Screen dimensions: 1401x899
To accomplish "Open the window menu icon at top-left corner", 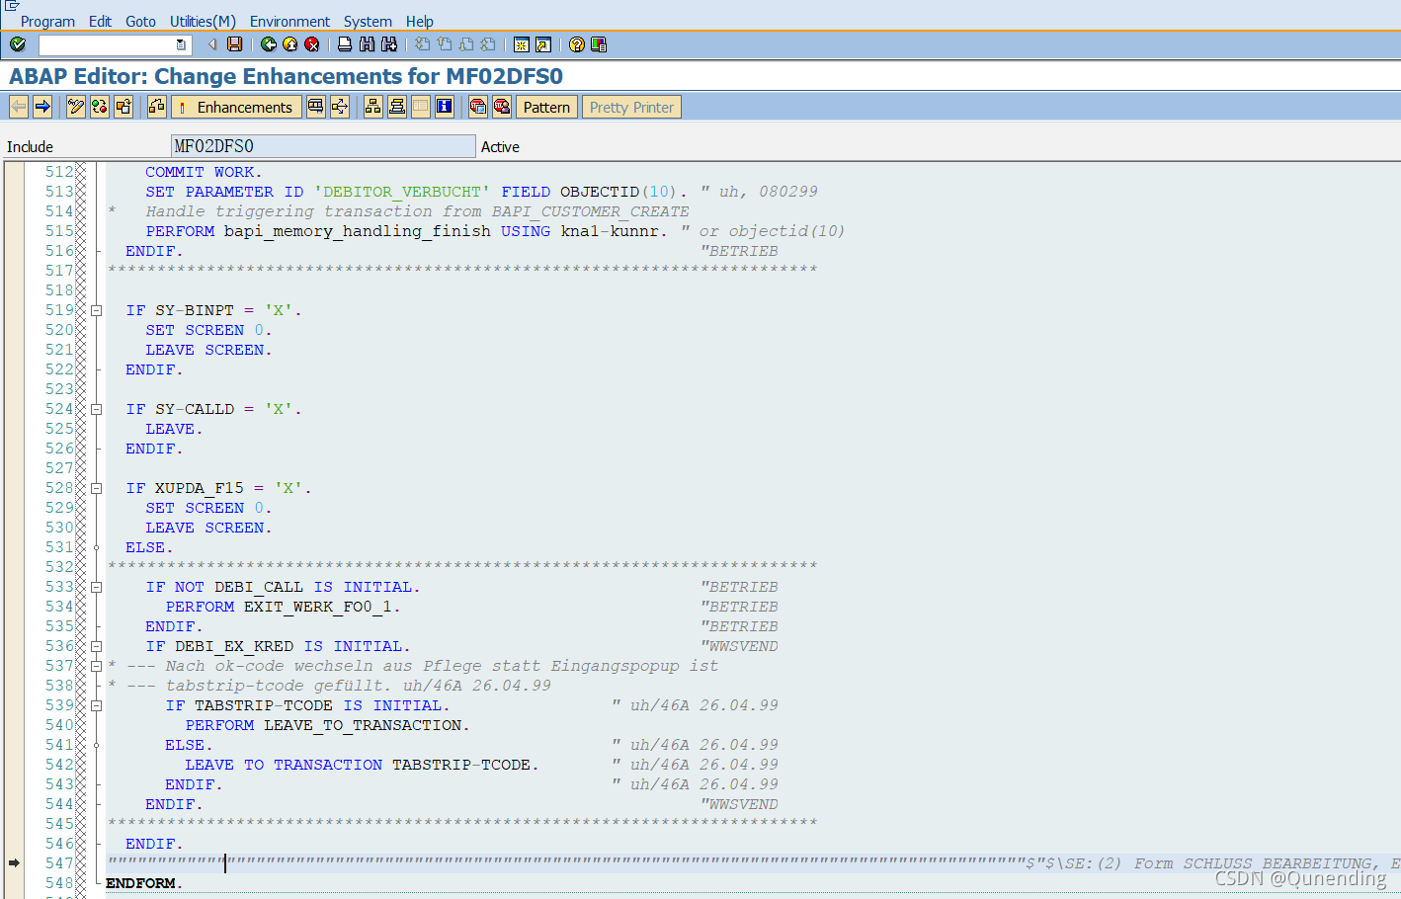I will pos(12,6).
